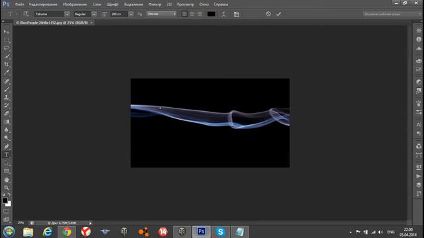
Task: Click the font size input field
Action: (119, 14)
